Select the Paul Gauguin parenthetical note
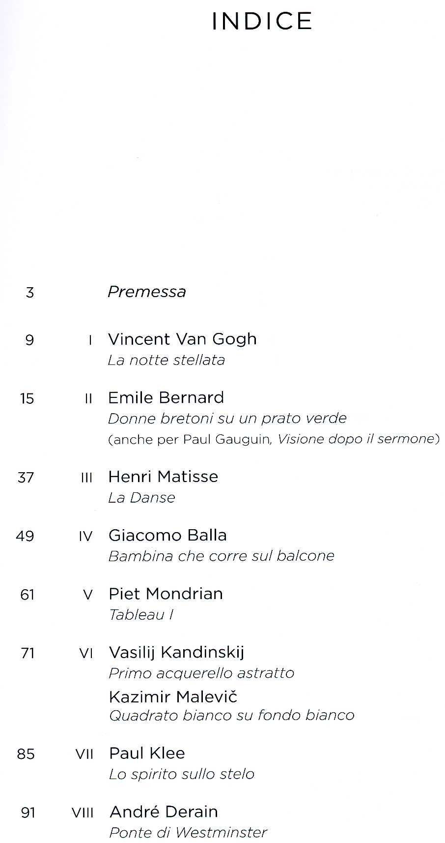 [x=273, y=439]
